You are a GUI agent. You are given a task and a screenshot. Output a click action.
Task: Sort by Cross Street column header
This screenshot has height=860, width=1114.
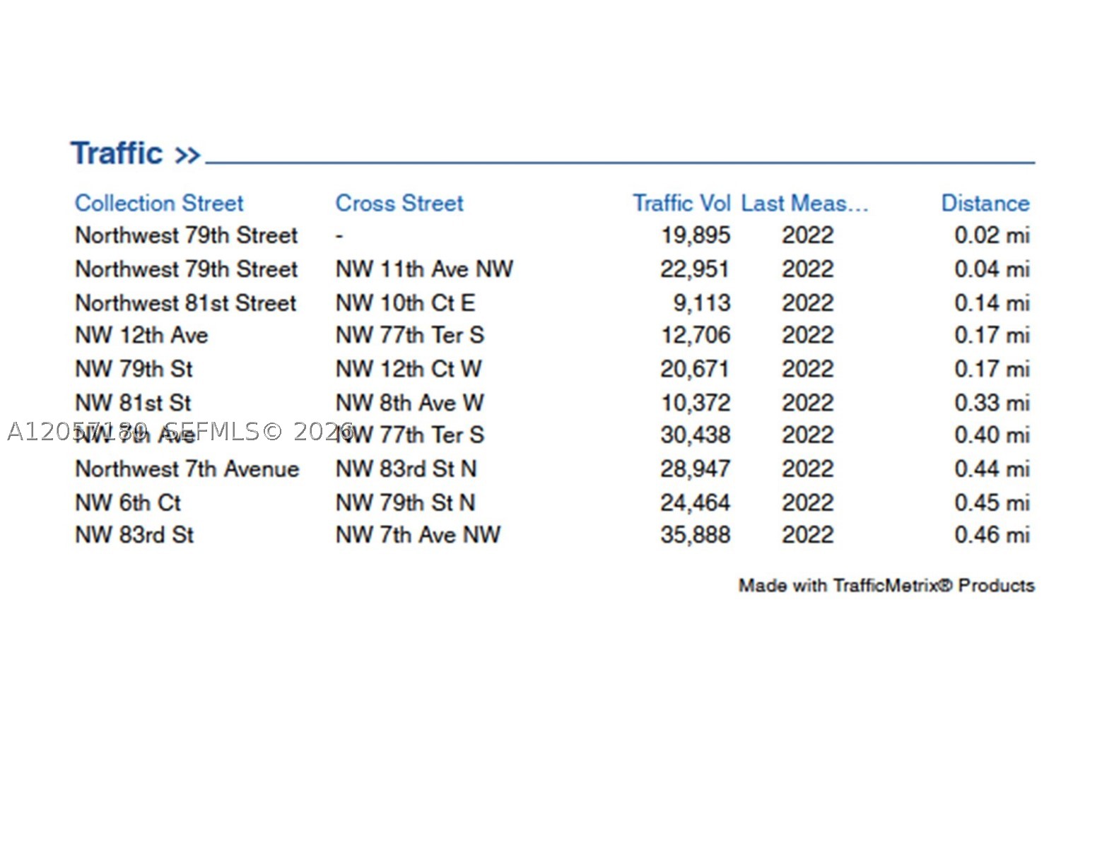pyautogui.click(x=399, y=204)
